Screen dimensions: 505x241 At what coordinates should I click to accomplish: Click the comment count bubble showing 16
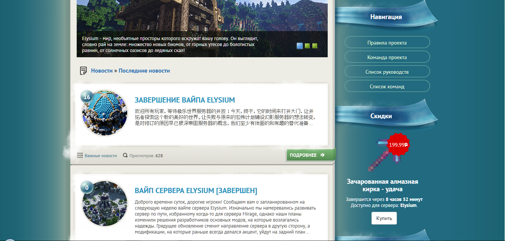click(87, 97)
